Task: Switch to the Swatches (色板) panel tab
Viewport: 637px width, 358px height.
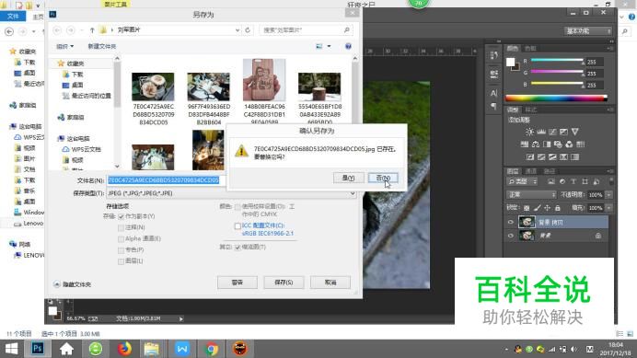Action: pyautogui.click(x=530, y=49)
